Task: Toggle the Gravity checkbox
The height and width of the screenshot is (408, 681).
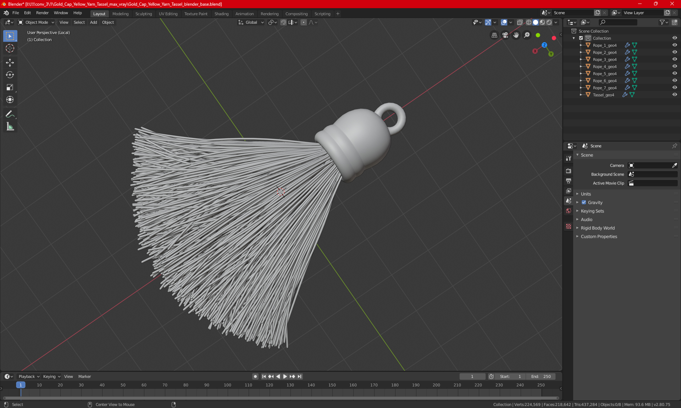Action: 584,203
